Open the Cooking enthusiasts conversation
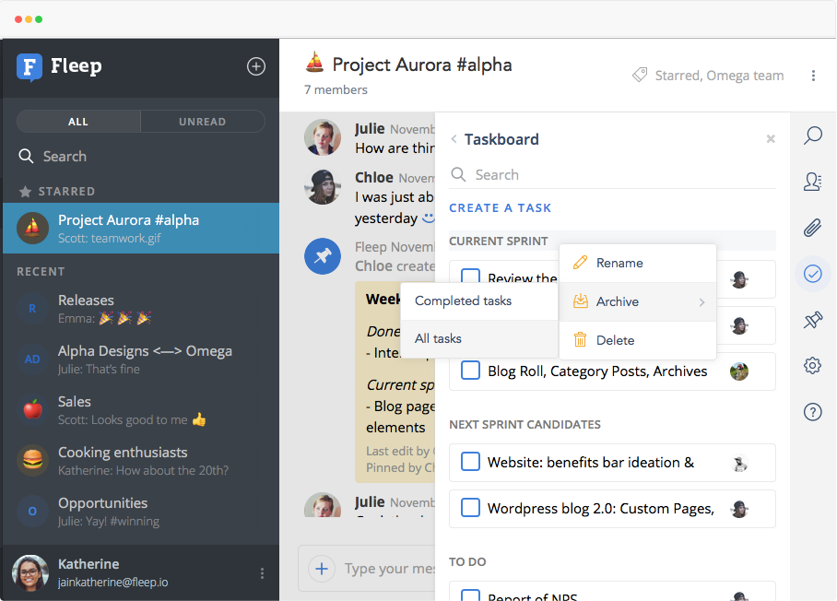The image size is (837, 601). [x=141, y=461]
